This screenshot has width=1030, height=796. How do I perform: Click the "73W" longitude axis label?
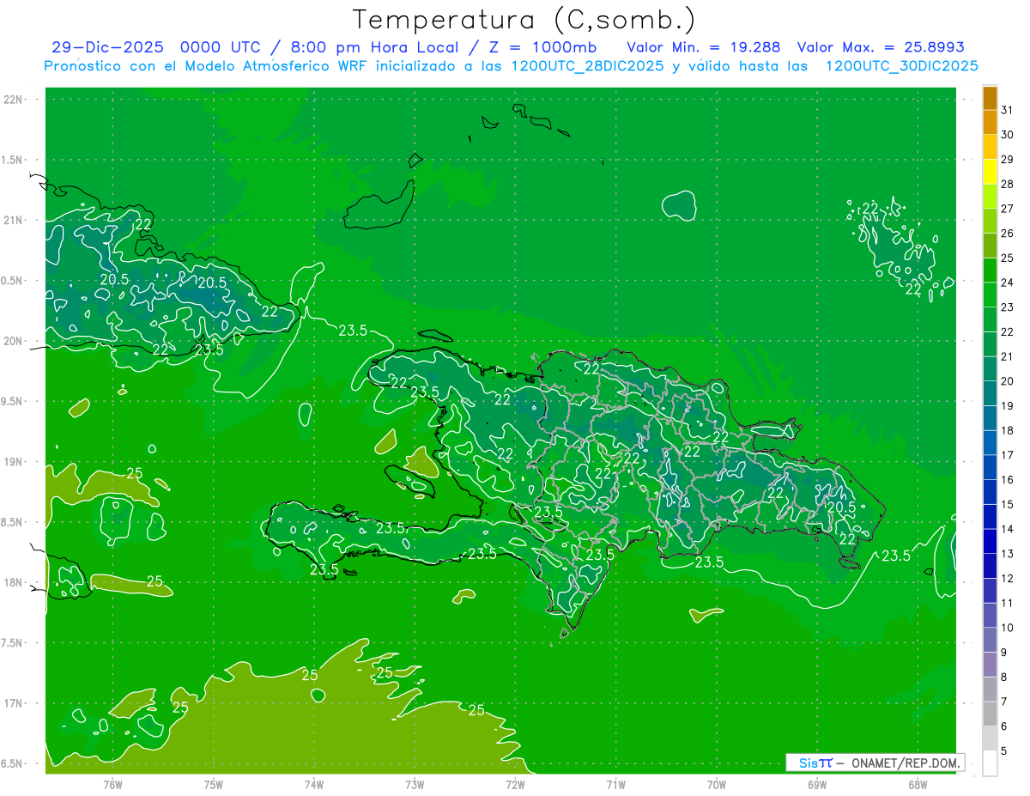pyautogui.click(x=415, y=784)
